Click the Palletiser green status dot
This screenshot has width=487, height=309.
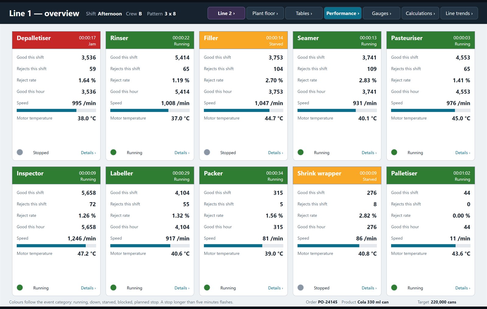coord(394,287)
